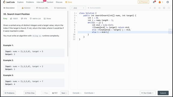
Task: Click the bottom Problems list button
Action: (x=9, y=93)
